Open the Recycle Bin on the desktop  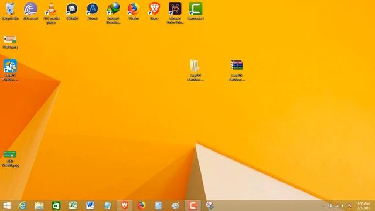point(10,11)
